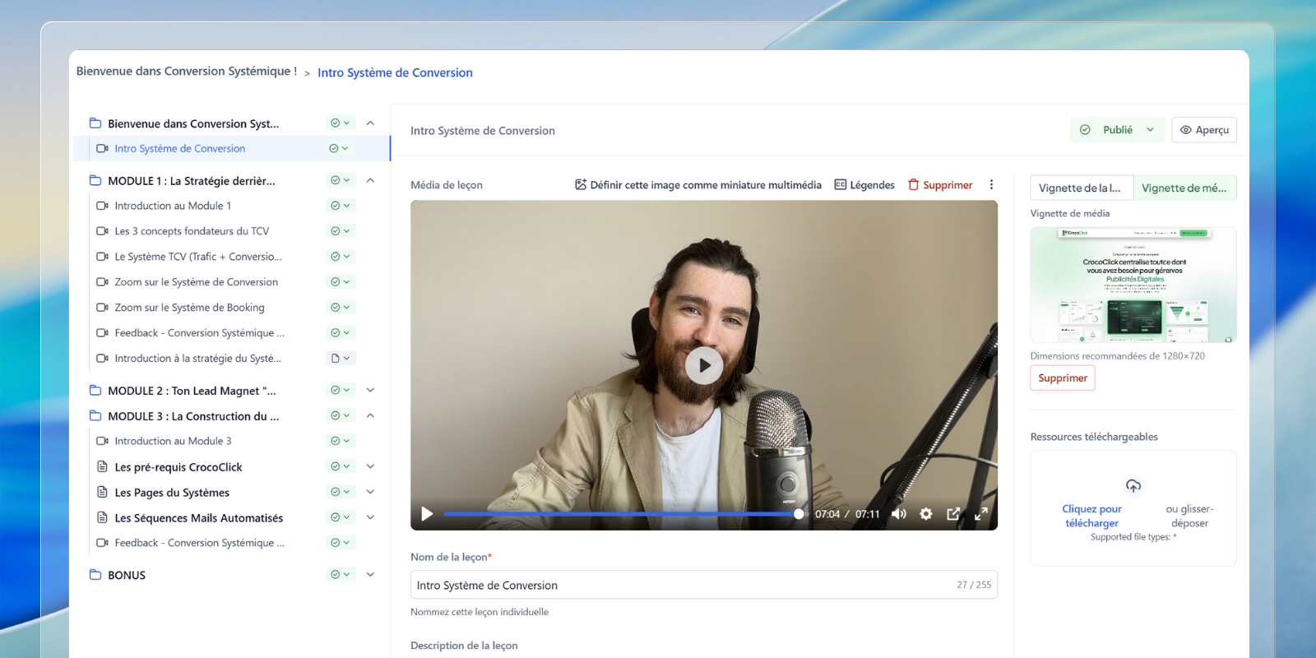Expand Les Pages du Systèmes row
Viewport: 1316px width, 658px height.
click(x=370, y=492)
